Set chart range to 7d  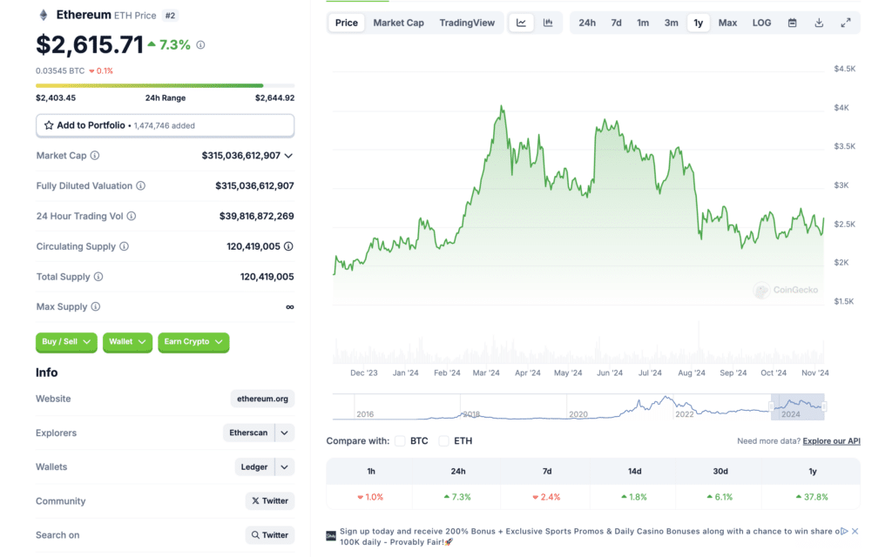click(616, 23)
